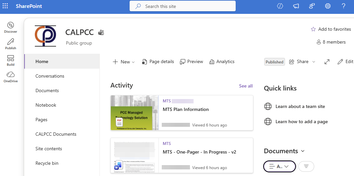Click MTS link above the One-Pager title
Image resolution: width=354 pixels, height=176 pixels.
click(x=167, y=143)
